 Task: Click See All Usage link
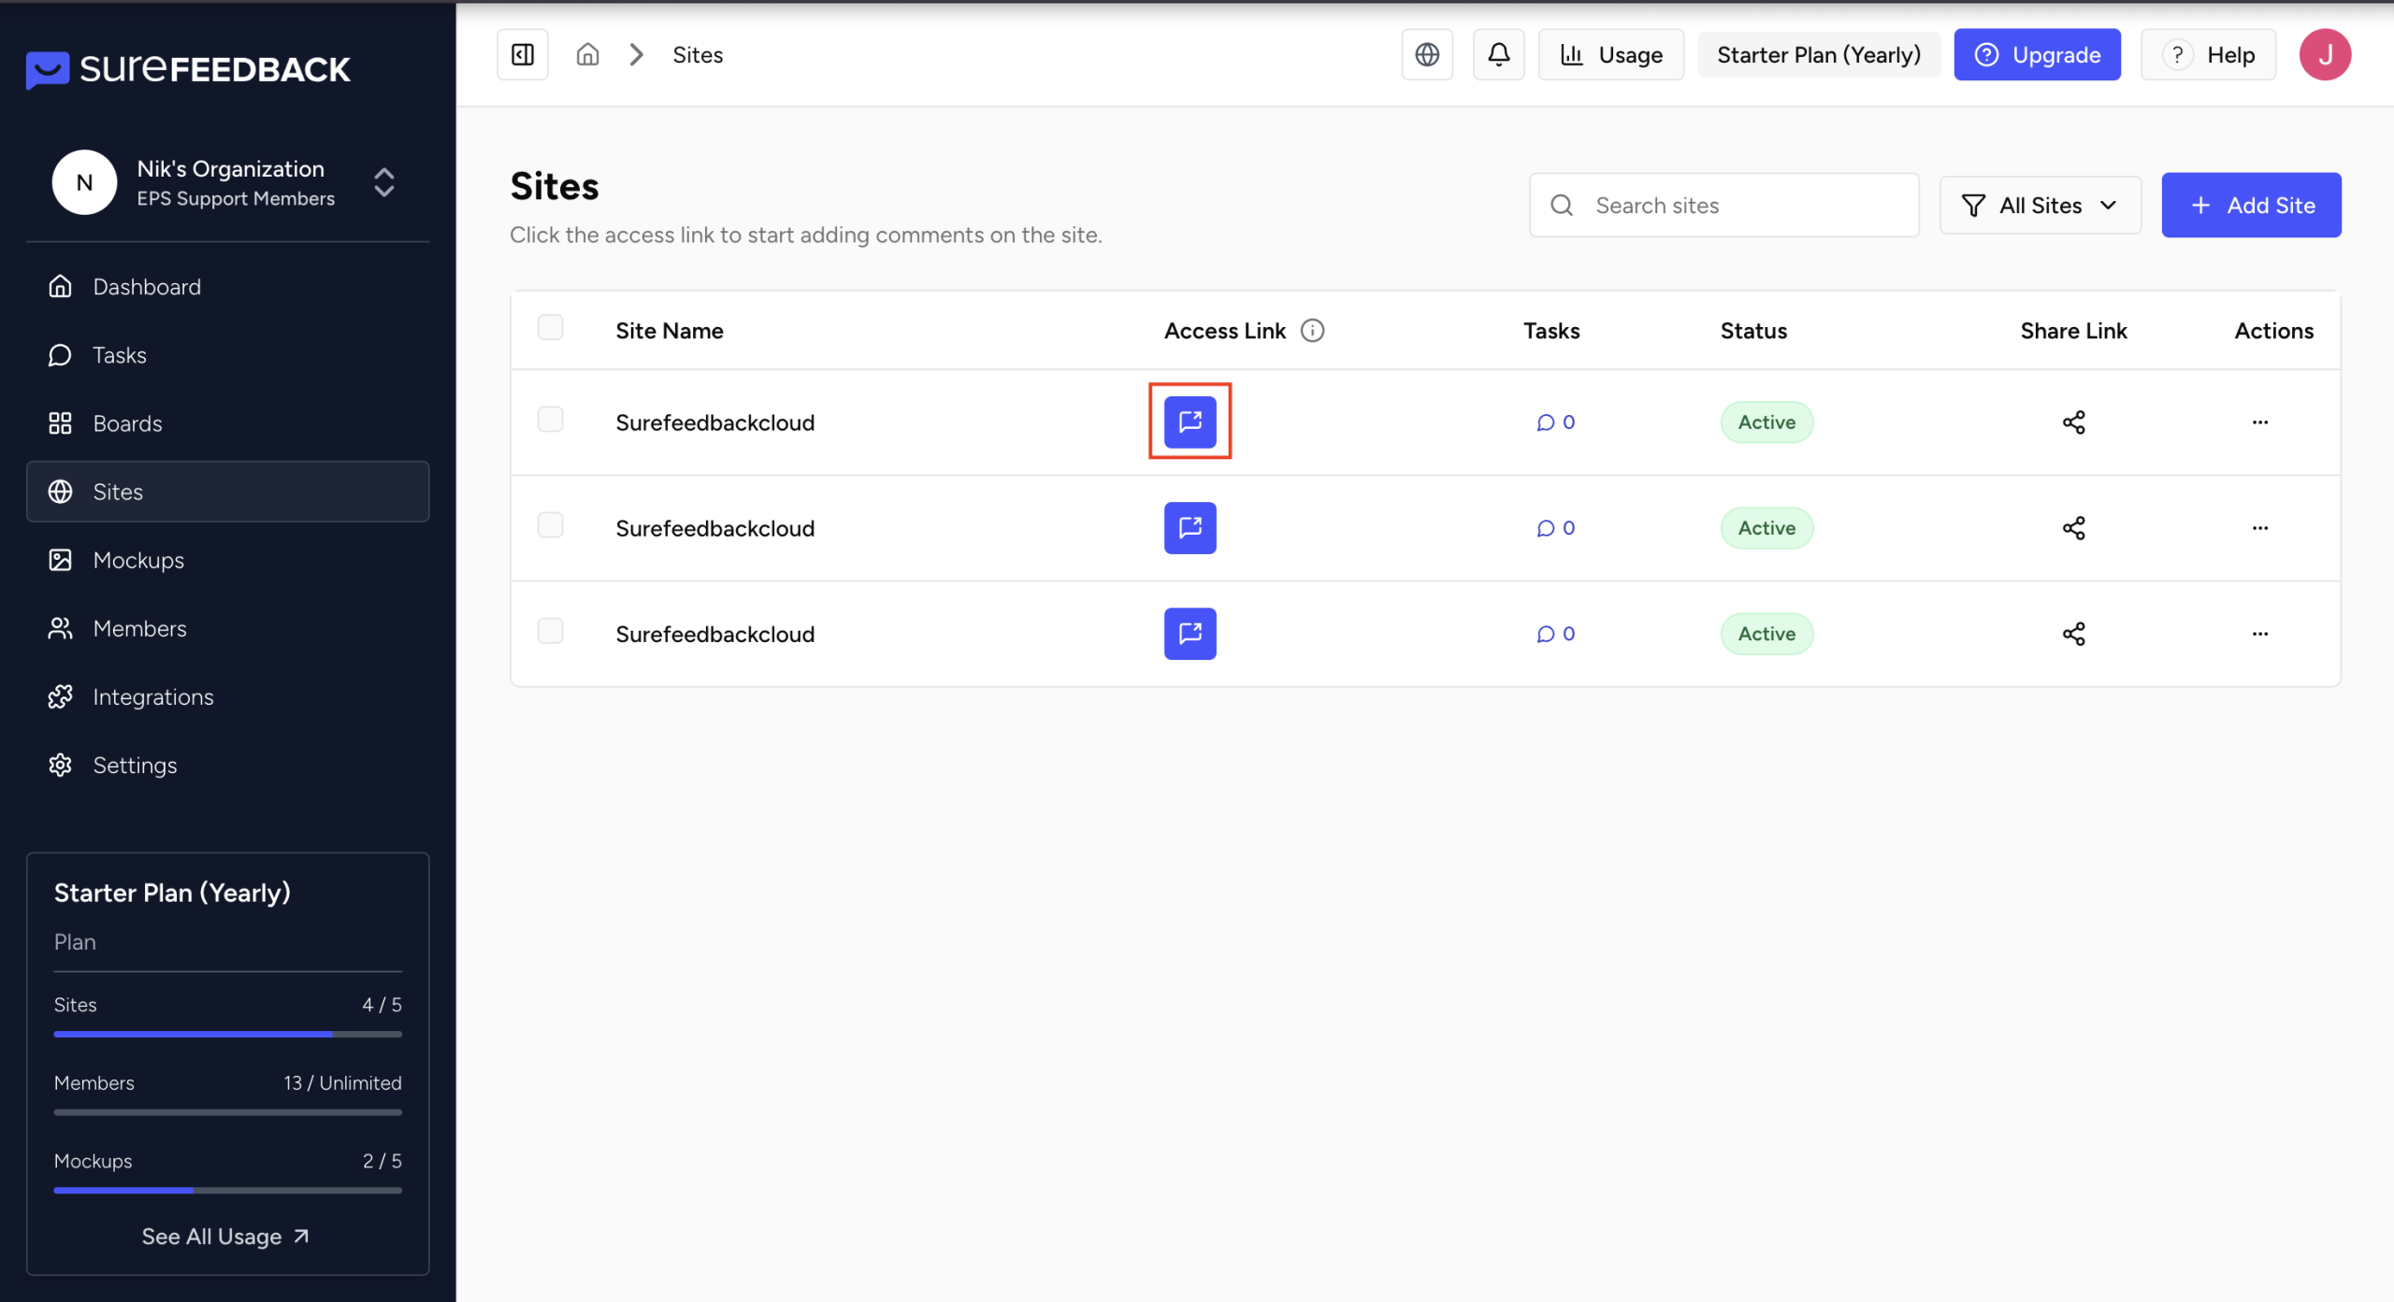click(x=225, y=1237)
